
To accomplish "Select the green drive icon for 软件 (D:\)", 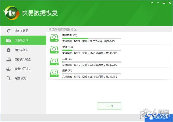I will [x=54, y=50].
